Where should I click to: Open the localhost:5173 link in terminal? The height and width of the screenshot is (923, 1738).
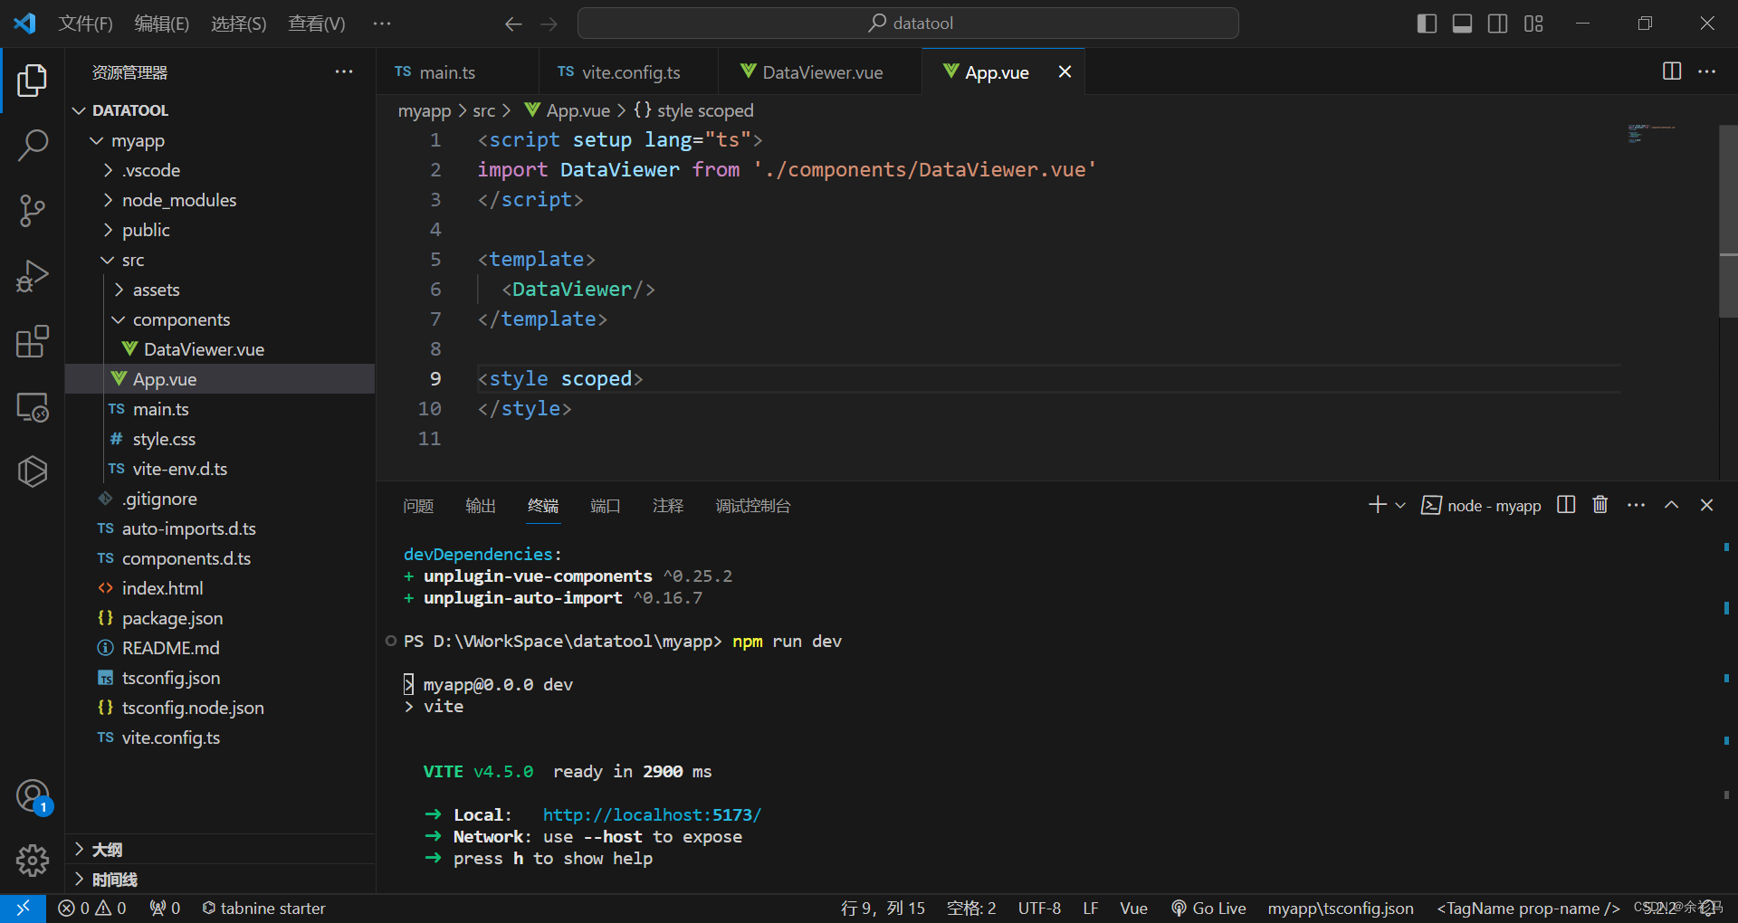[650, 814]
